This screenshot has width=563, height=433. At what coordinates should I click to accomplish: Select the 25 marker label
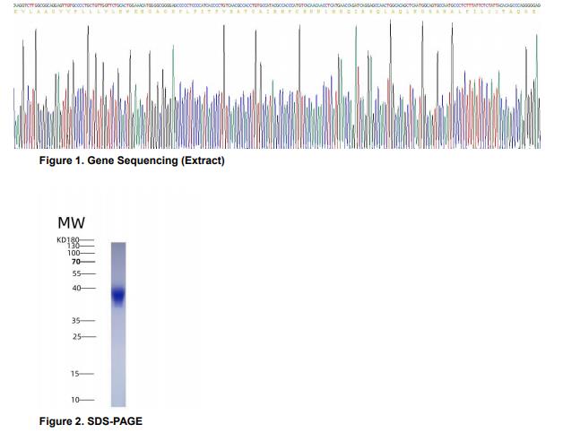coord(76,337)
